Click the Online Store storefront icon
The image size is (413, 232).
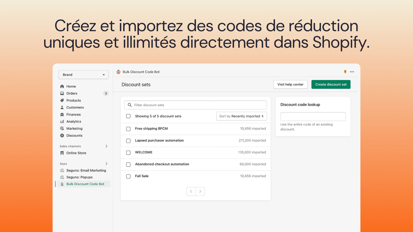click(x=62, y=153)
